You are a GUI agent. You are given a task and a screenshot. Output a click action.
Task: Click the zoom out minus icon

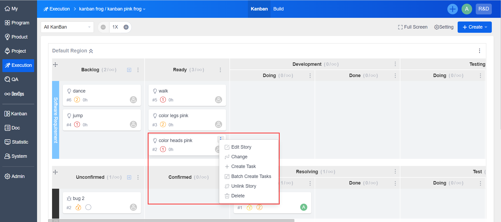pos(103,27)
